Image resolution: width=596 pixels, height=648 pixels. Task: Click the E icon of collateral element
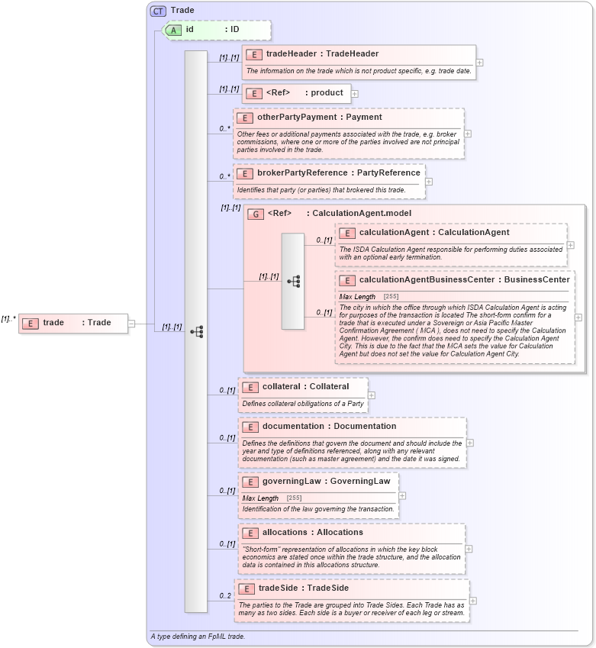(250, 387)
